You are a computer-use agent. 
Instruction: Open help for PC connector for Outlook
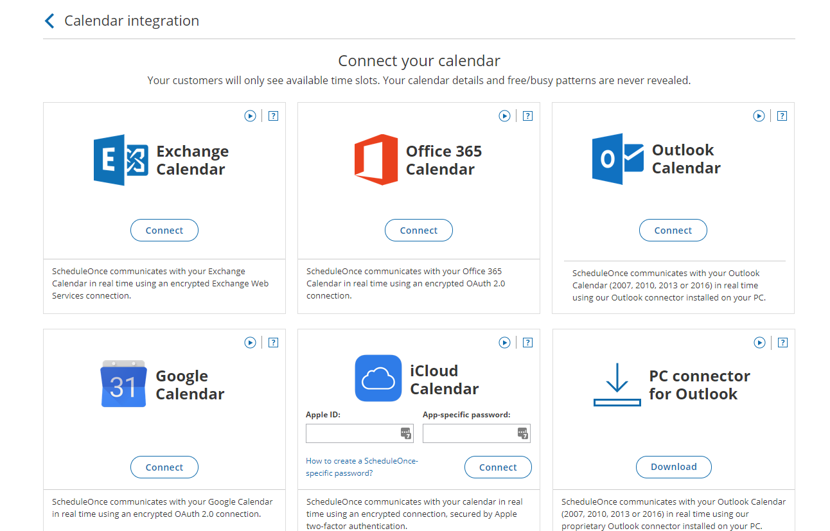[782, 343]
